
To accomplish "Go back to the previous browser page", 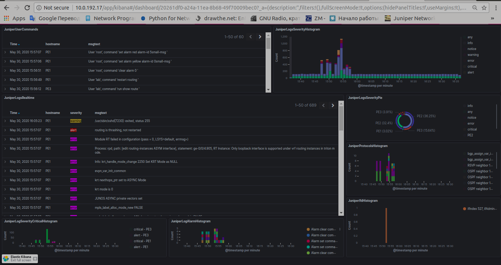I will pyautogui.click(x=7, y=7).
